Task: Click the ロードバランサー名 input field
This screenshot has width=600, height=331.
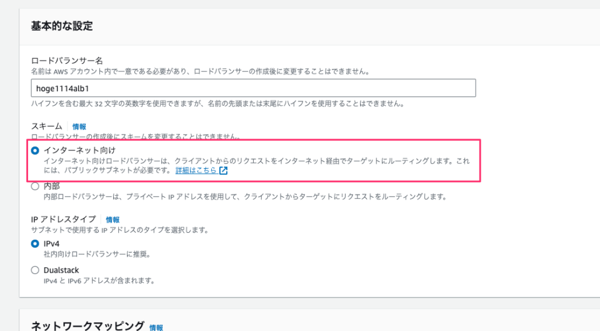Action: [253, 88]
